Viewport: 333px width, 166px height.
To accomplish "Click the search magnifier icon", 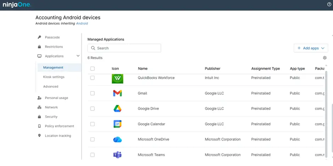I will pos(93,48).
